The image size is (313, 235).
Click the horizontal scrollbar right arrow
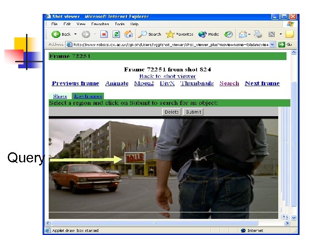click(287, 223)
